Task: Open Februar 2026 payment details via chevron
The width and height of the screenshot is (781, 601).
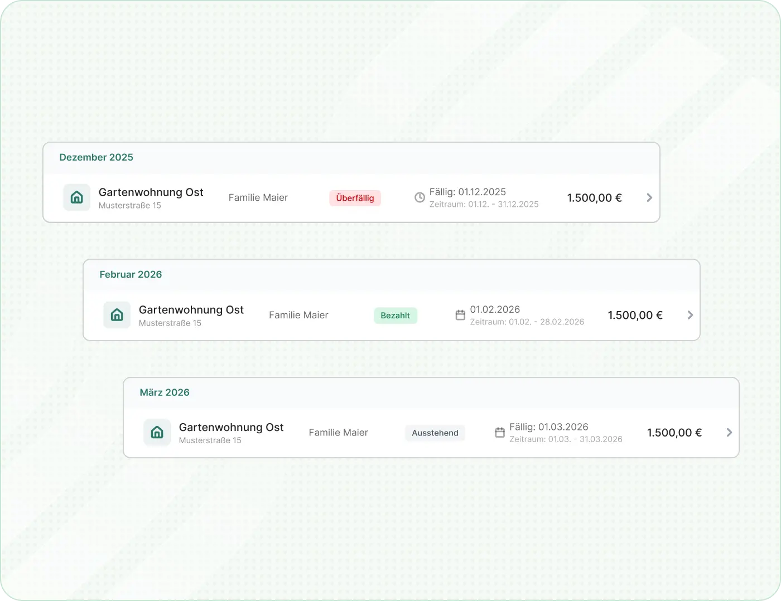Action: (x=690, y=315)
